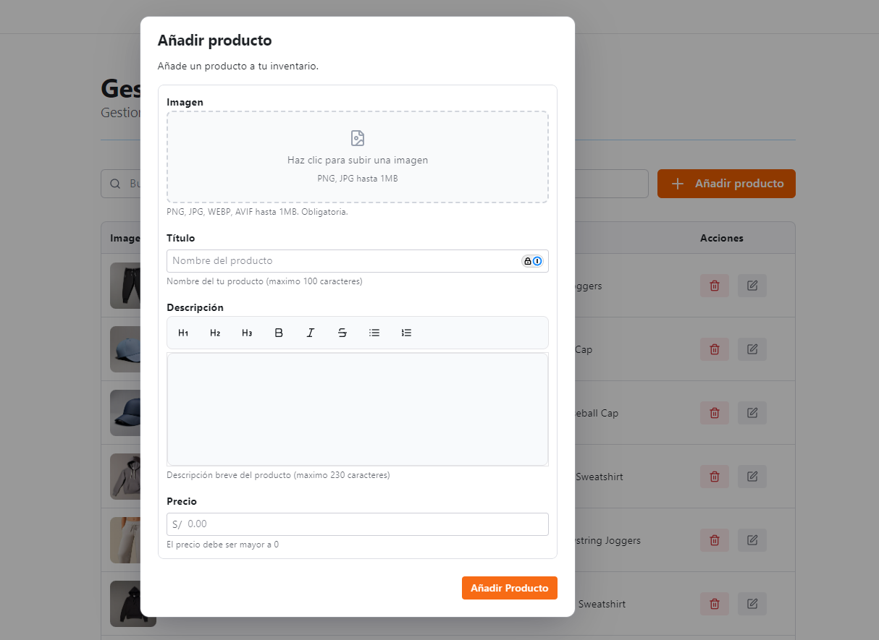The height and width of the screenshot is (640, 879).
Task: Click inside the Descripción text area
Action: coord(357,409)
